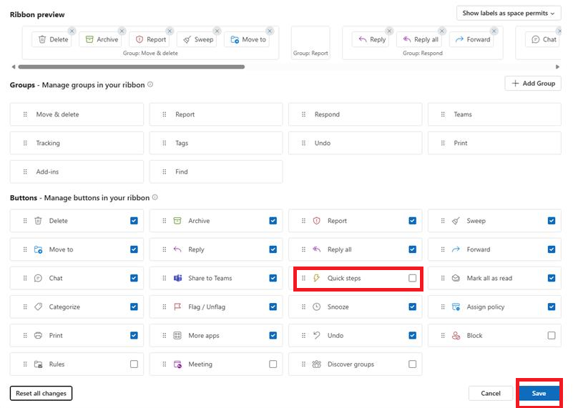Viewport: 573px width, 408px height.
Task: Remove Move to button from ribbon preview
Action: pos(270,31)
